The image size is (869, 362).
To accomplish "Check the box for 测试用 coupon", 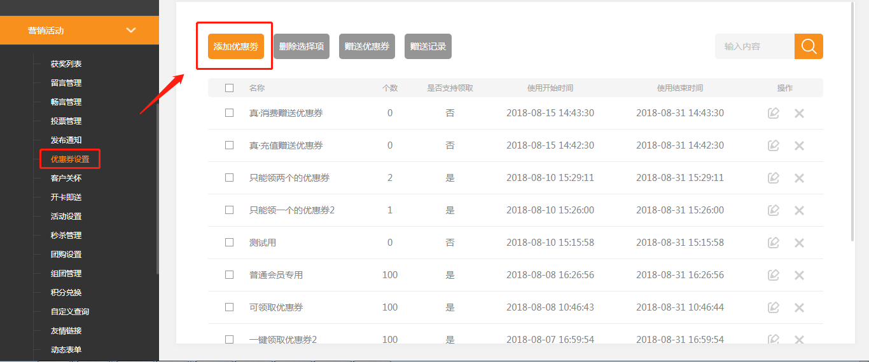I will (x=230, y=243).
